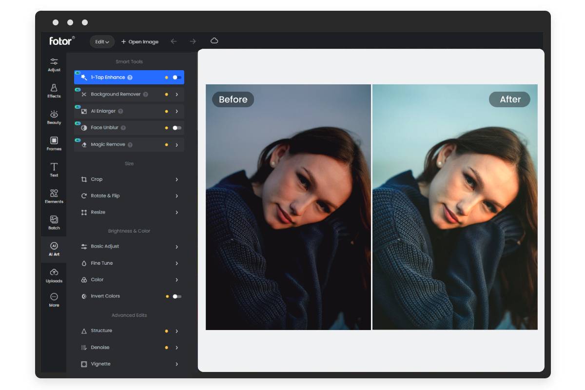585x390 pixels.
Task: Expand the Color chevron
Action: coord(176,280)
